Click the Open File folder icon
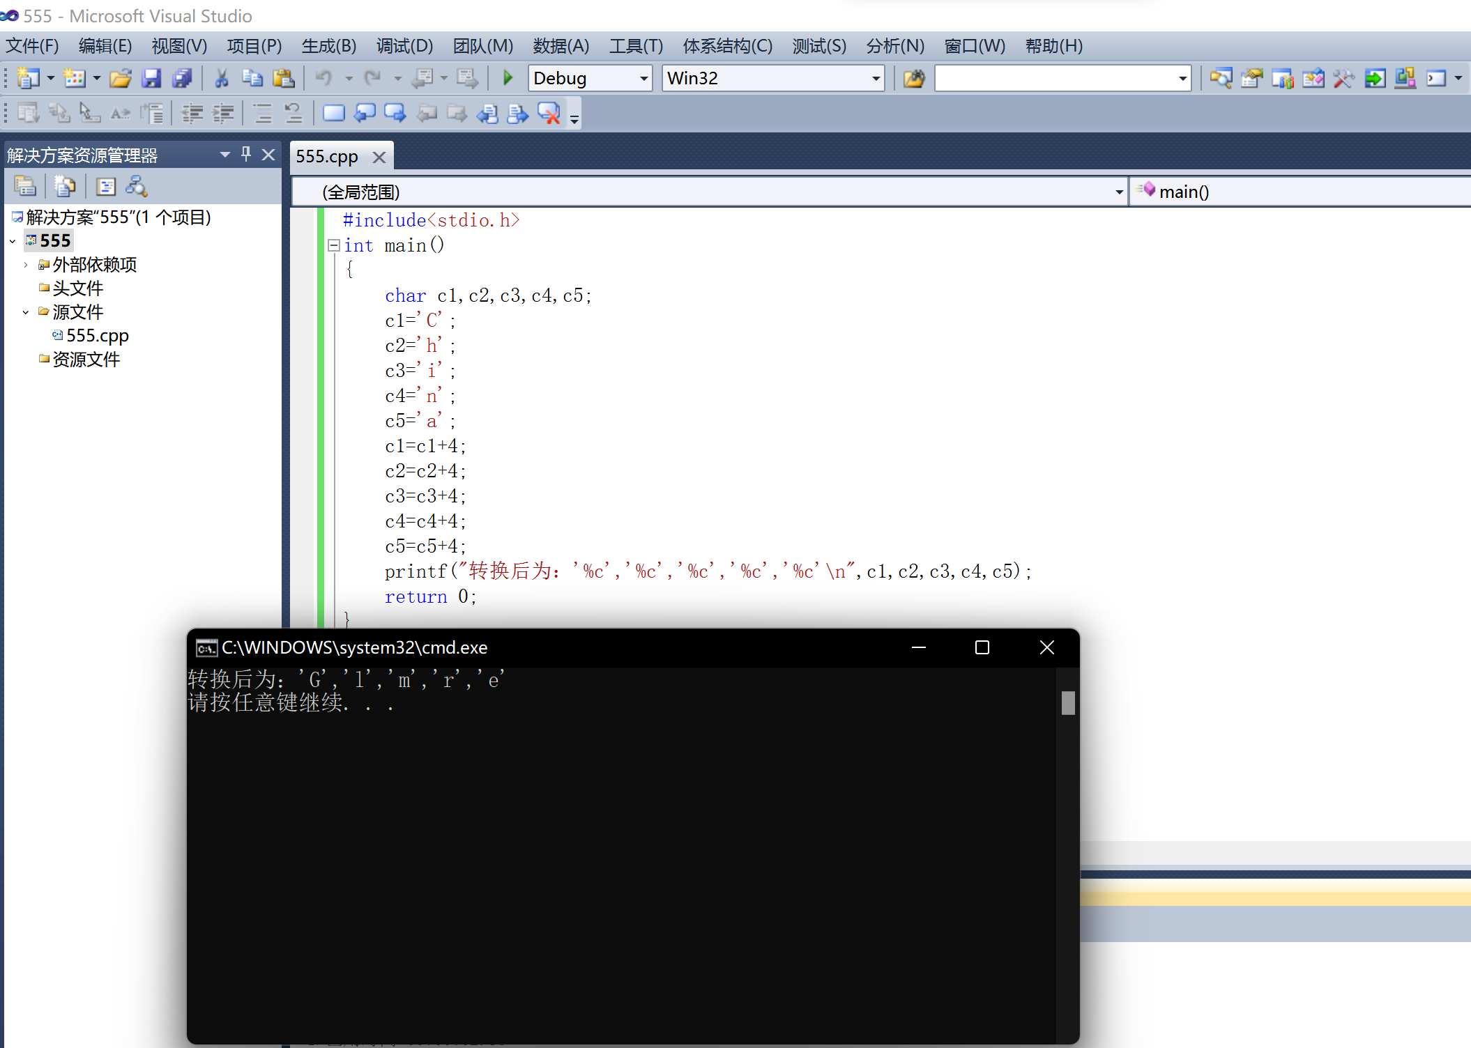 121,78
